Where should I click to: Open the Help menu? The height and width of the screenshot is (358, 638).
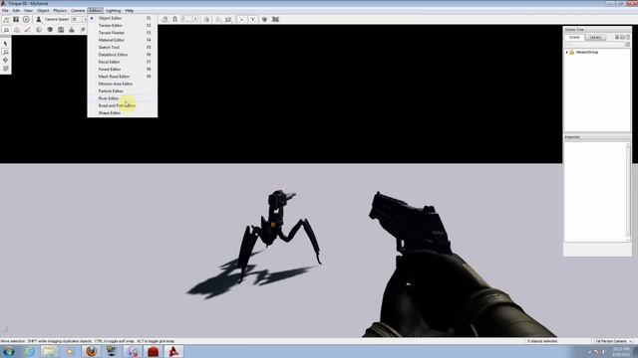[130, 11]
